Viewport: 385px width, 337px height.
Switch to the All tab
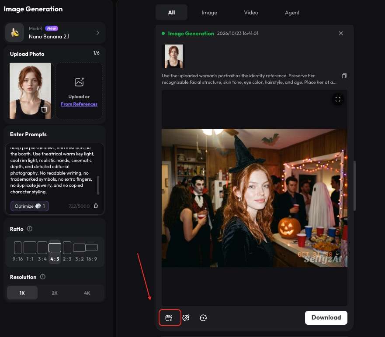171,13
